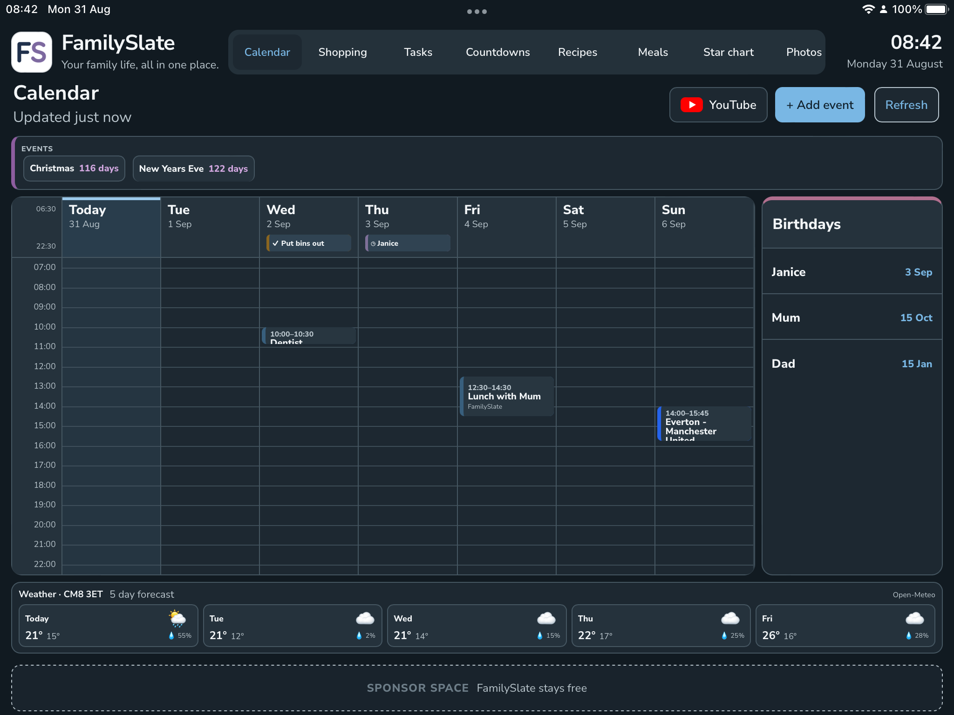
Task: Click the Fri 26° forecast card
Action: click(x=845, y=626)
